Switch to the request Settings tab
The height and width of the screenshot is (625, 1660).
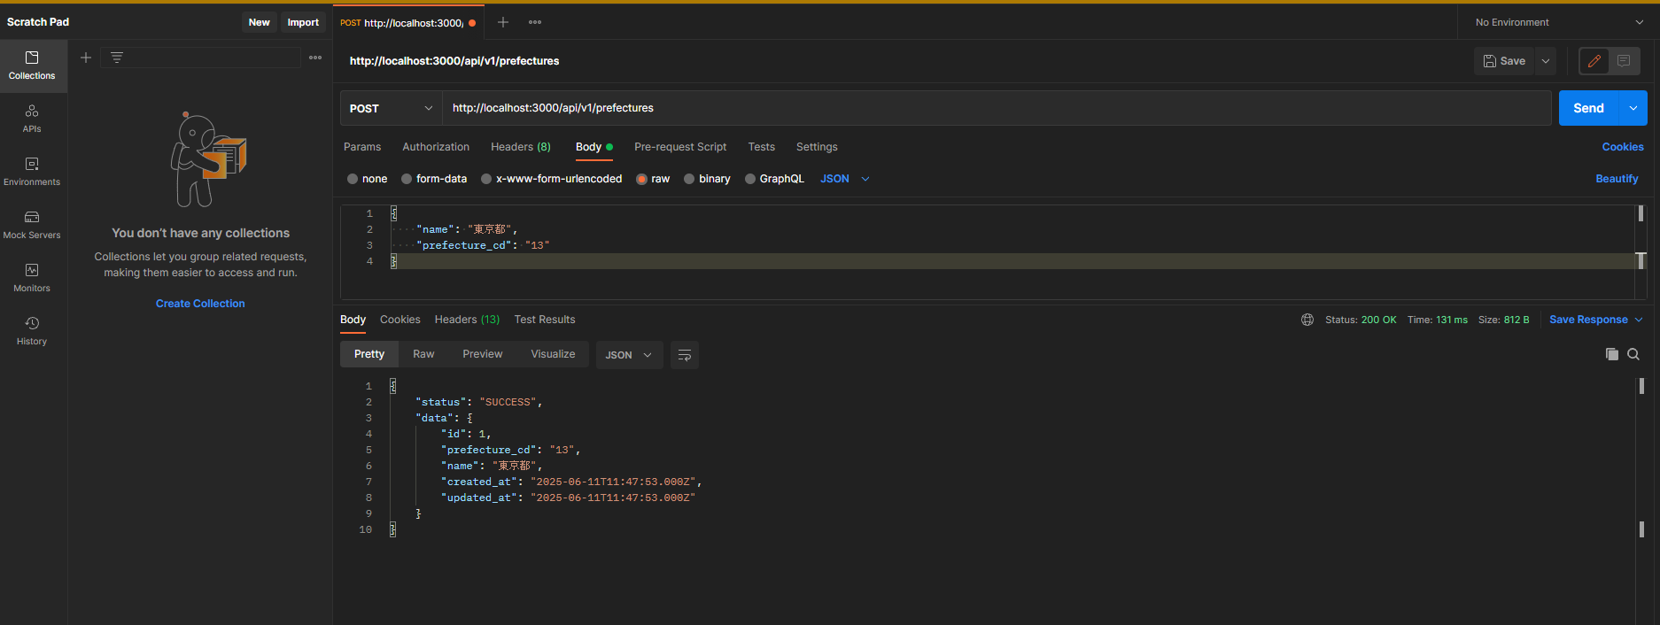[x=817, y=147]
